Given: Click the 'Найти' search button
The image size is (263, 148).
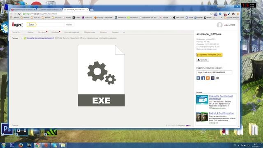Looking at the screenshot, I should tap(69, 25).
